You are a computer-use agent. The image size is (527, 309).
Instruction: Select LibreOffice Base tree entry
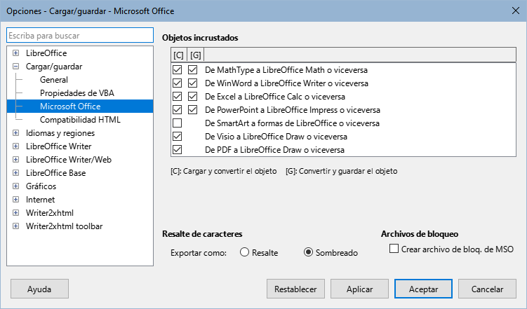click(x=56, y=173)
